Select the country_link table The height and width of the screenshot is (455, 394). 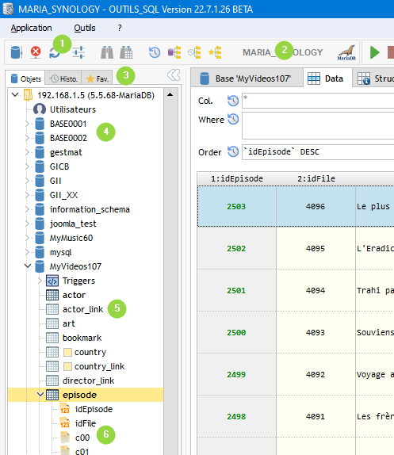(x=100, y=366)
